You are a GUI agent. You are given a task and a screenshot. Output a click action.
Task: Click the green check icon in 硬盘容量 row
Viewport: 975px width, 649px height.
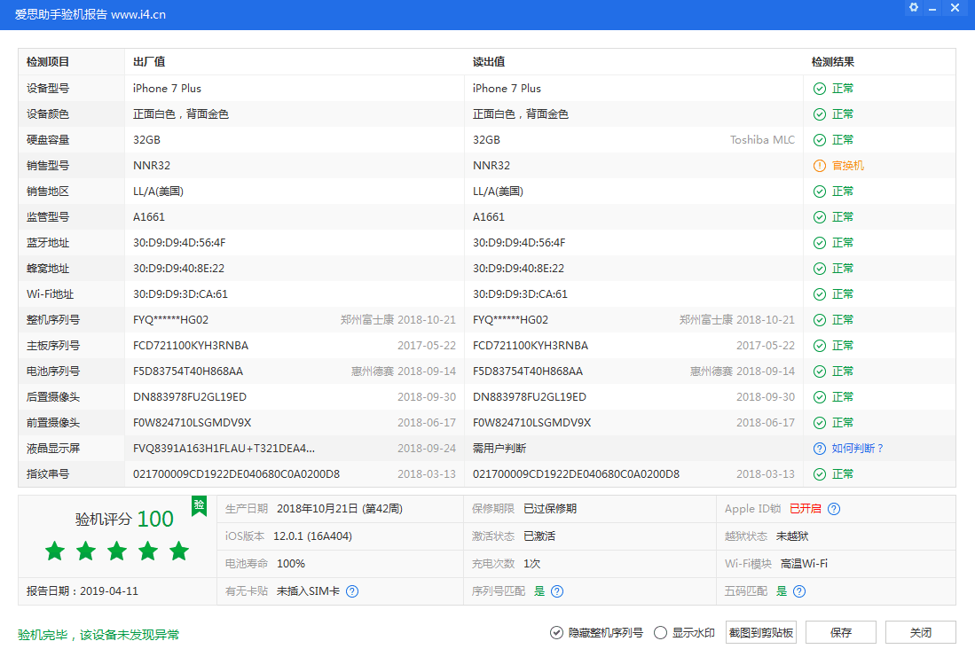pos(820,140)
